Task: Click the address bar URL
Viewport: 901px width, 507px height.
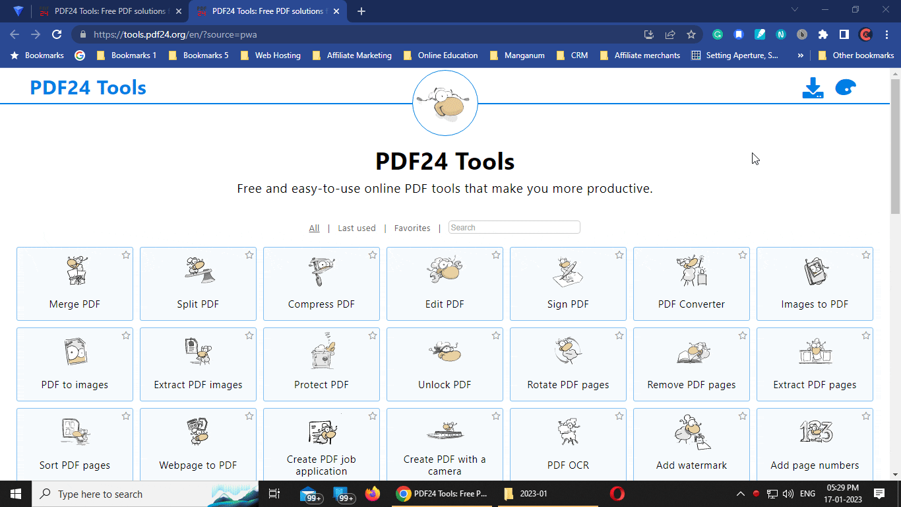Action: point(175,34)
